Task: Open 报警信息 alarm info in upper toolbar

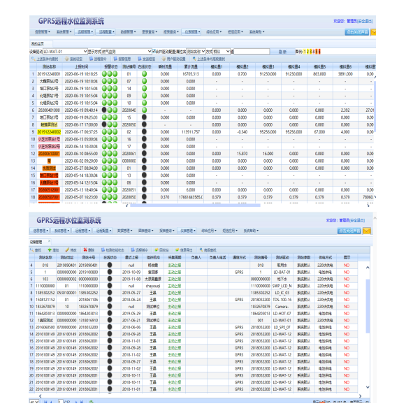Action: pos(122,59)
